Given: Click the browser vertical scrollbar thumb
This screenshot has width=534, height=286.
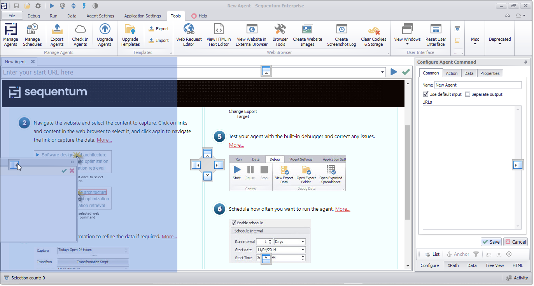Looking at the screenshot, I should tap(408, 173).
